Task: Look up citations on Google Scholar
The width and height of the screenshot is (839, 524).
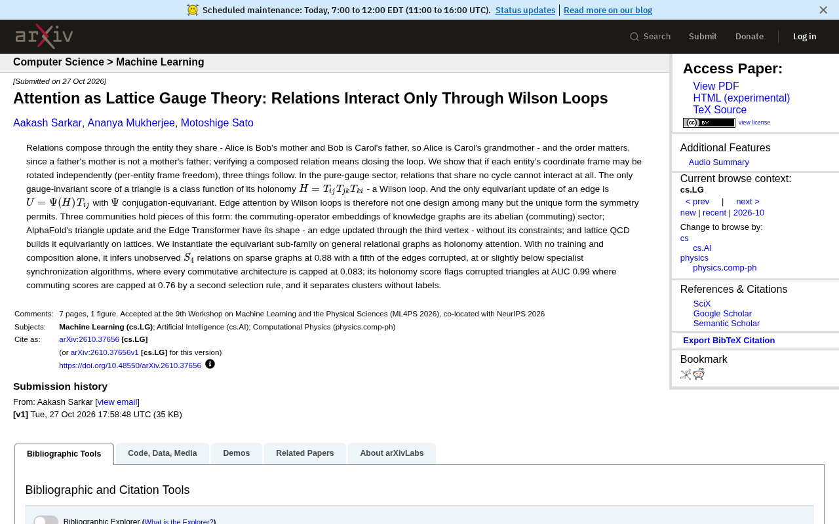Action: pyautogui.click(x=722, y=314)
